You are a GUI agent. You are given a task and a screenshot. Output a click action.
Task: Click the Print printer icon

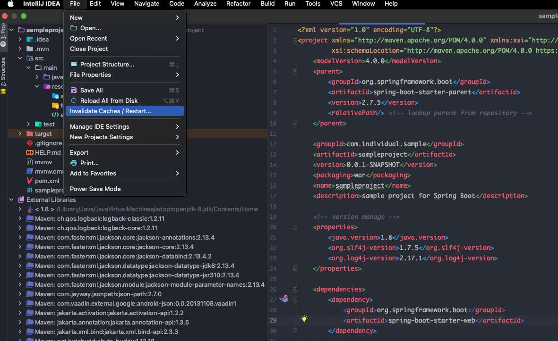(x=74, y=163)
